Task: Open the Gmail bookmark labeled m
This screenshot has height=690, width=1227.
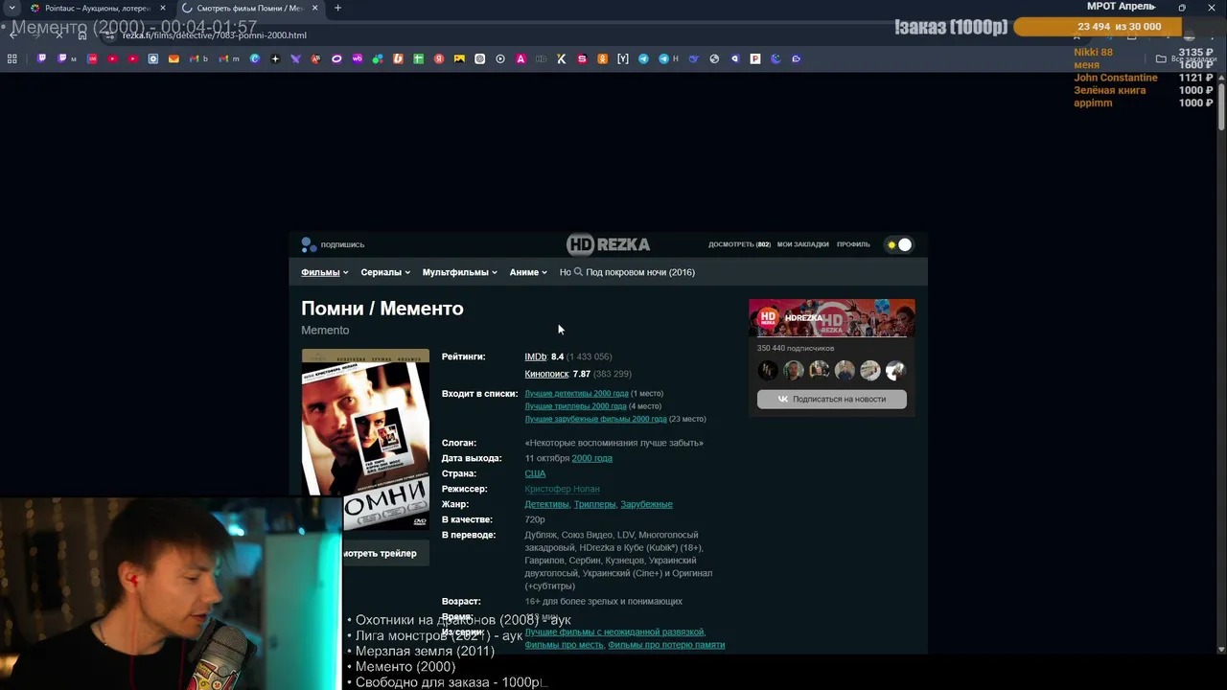Action: (229, 58)
